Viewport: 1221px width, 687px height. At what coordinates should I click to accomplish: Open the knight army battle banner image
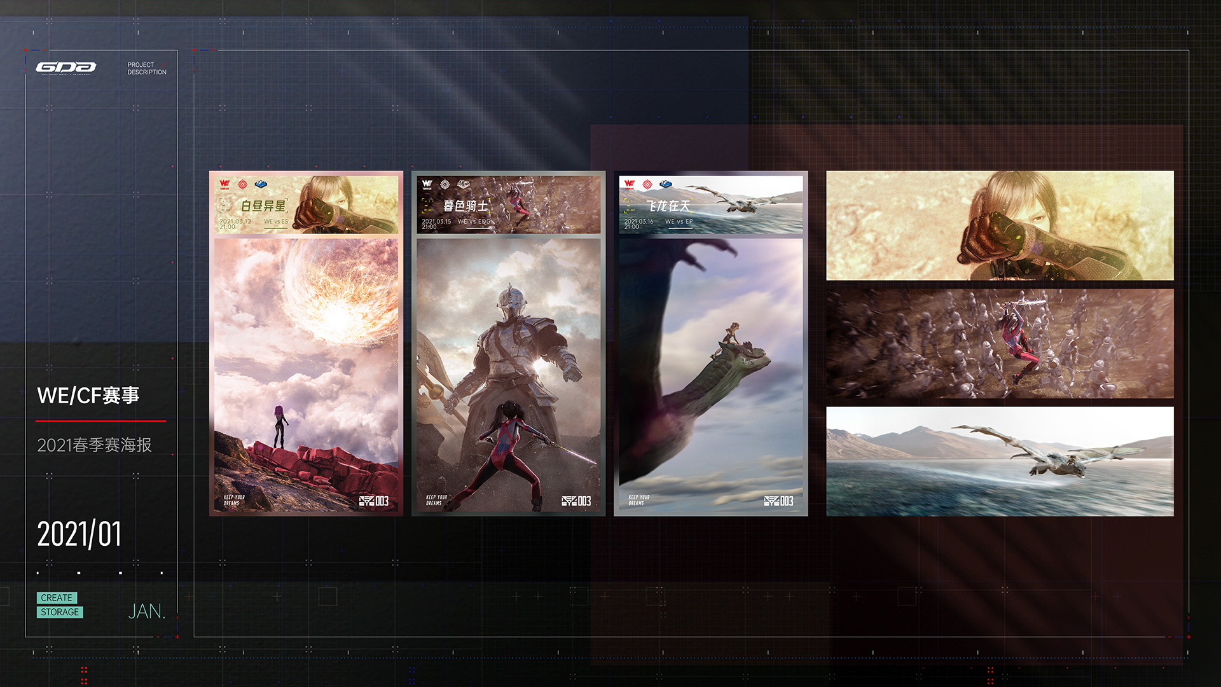click(x=1000, y=343)
